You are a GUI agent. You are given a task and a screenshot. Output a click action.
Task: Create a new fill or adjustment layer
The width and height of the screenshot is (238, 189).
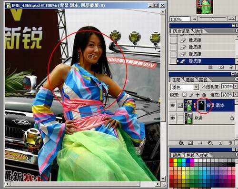tap(210, 143)
